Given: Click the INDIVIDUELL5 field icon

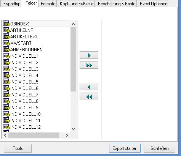Looking at the screenshot, I should pos(6,82).
